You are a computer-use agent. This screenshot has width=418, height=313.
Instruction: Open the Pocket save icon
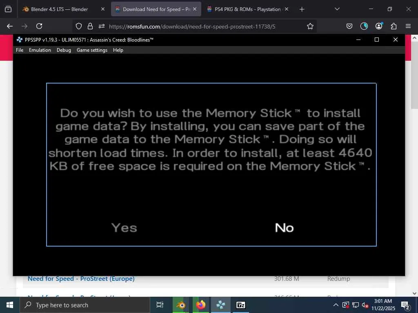tap(349, 26)
